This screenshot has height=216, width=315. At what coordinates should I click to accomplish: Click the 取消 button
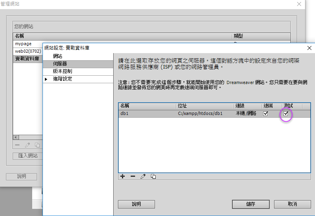click(x=292, y=204)
